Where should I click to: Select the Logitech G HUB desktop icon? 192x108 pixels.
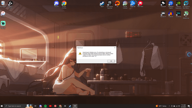[x=11, y=5]
